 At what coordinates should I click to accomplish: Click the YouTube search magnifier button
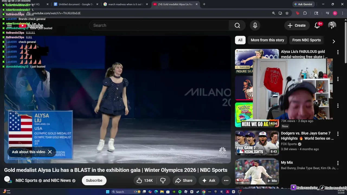coord(237,25)
